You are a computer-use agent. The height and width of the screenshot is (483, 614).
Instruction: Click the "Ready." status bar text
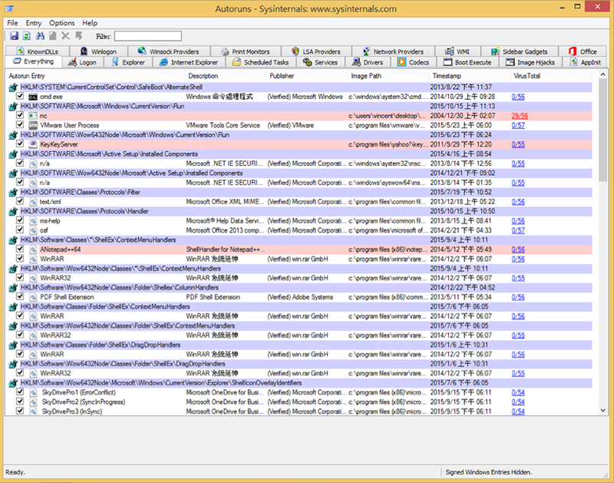click(15, 472)
